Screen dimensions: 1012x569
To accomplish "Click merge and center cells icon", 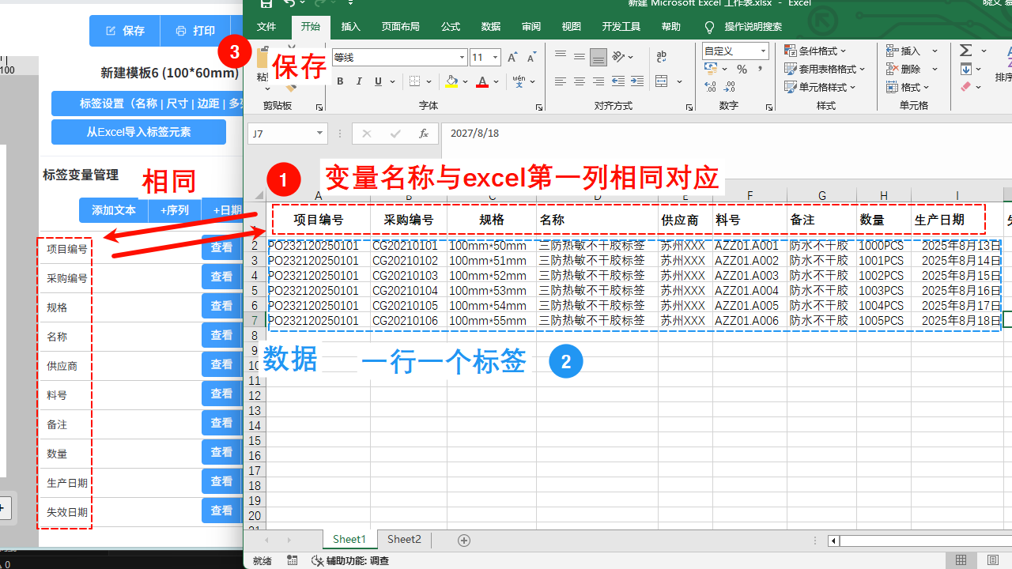I will tap(662, 81).
